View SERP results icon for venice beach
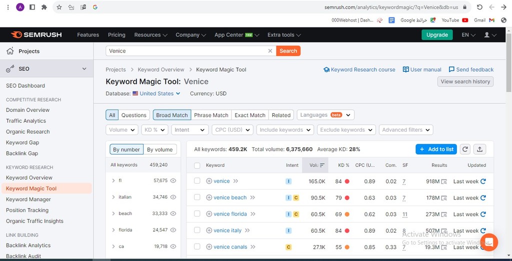 444,198
